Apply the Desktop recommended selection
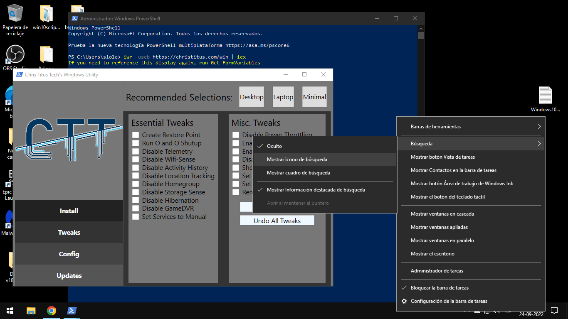Screen dimensions: 568x319 coord(252,97)
